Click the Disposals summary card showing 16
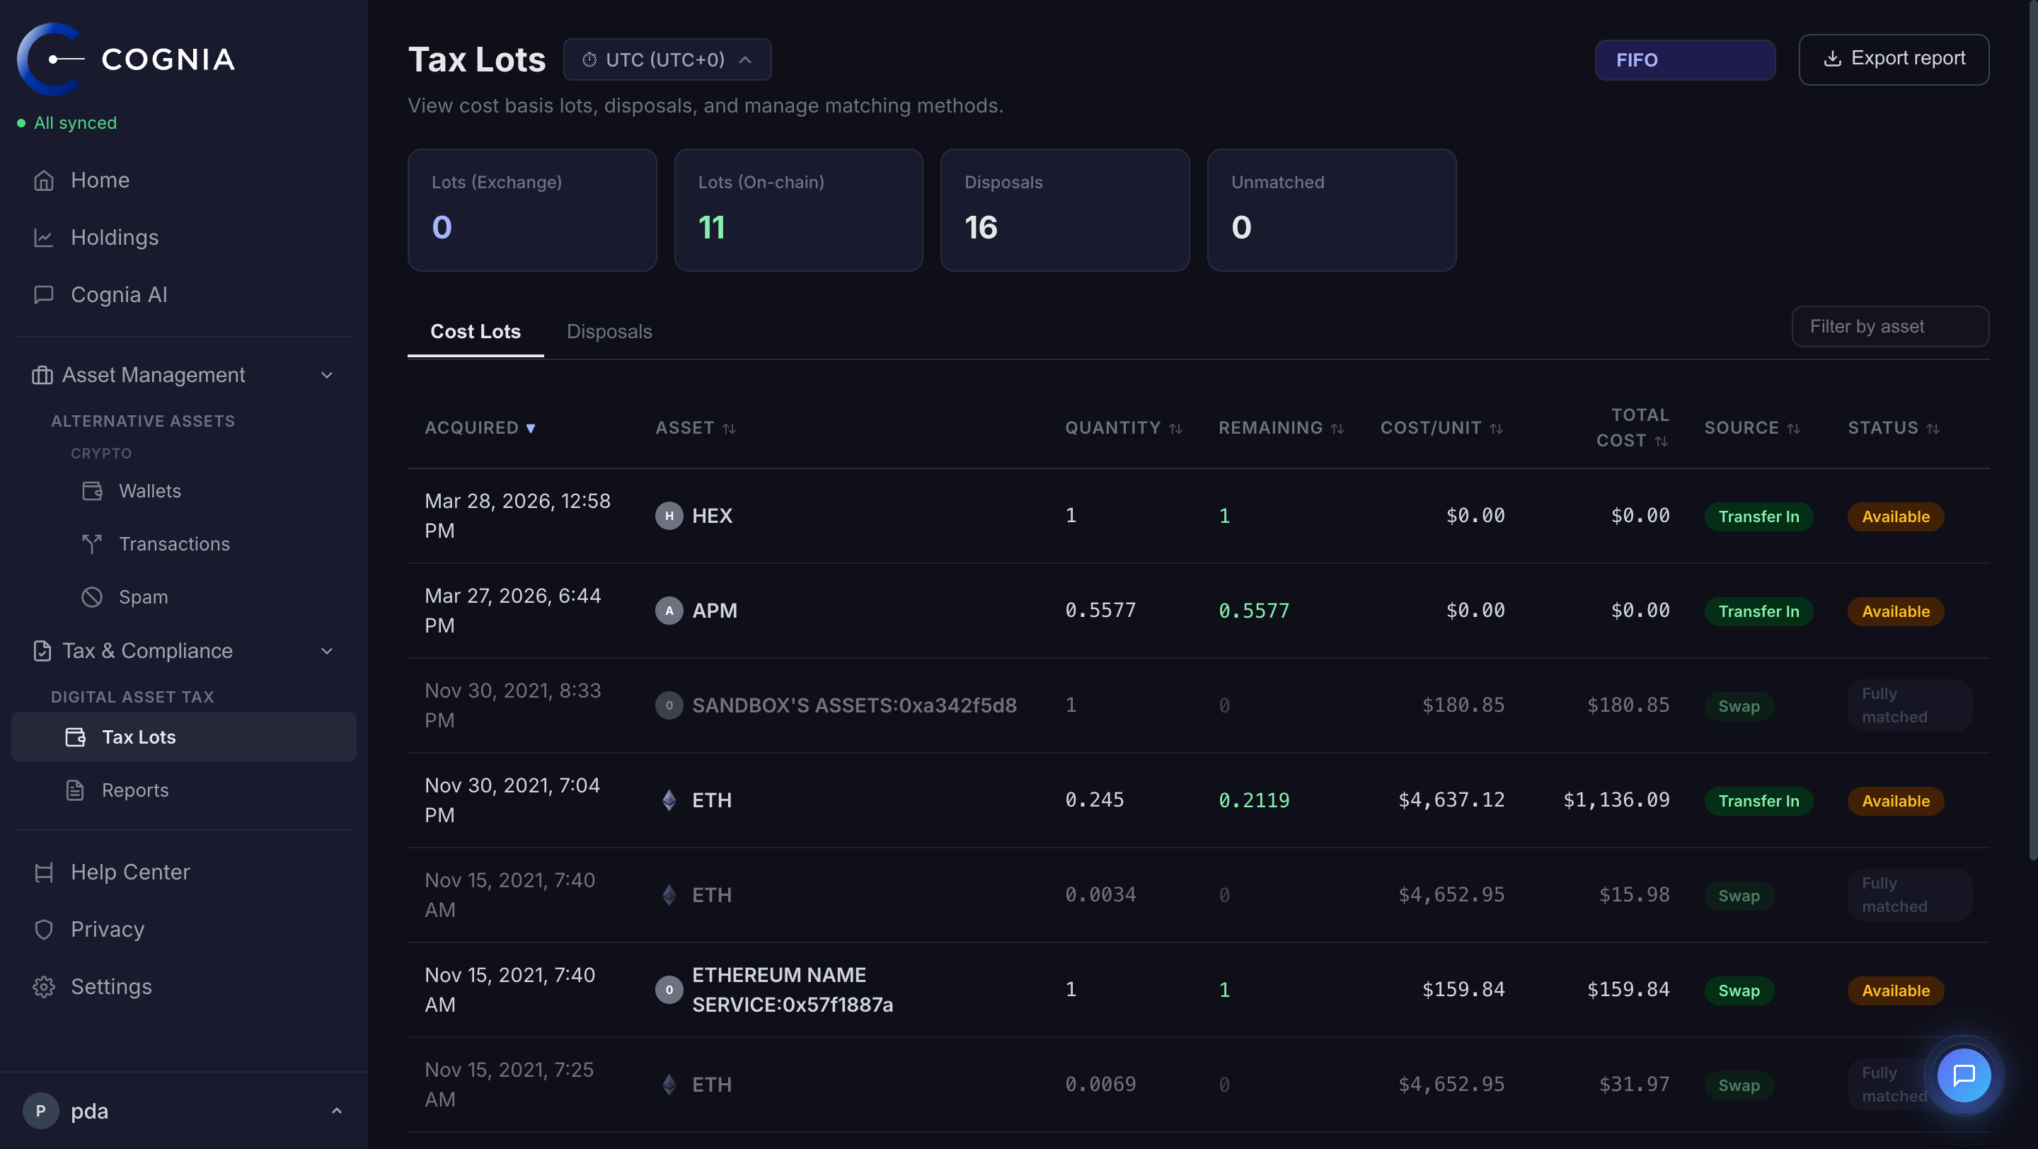Viewport: 2038px width, 1149px height. (x=1065, y=210)
